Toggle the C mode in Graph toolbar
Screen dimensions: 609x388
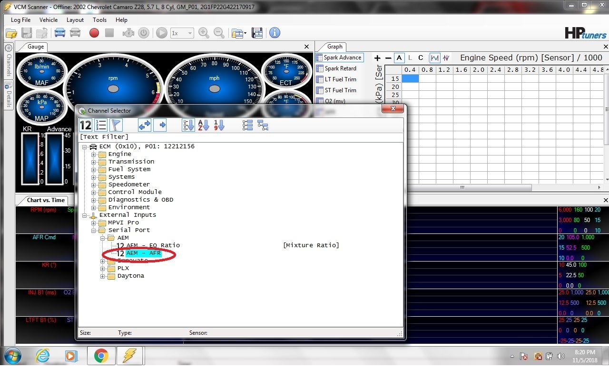[421, 58]
